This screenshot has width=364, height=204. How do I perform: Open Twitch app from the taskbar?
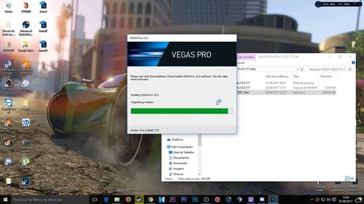pyautogui.click(x=251, y=199)
